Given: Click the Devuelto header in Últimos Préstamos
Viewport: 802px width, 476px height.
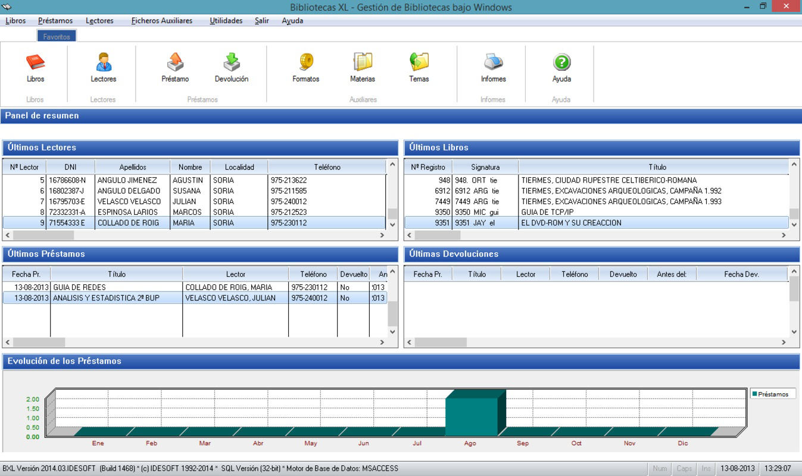Looking at the screenshot, I should click(354, 274).
